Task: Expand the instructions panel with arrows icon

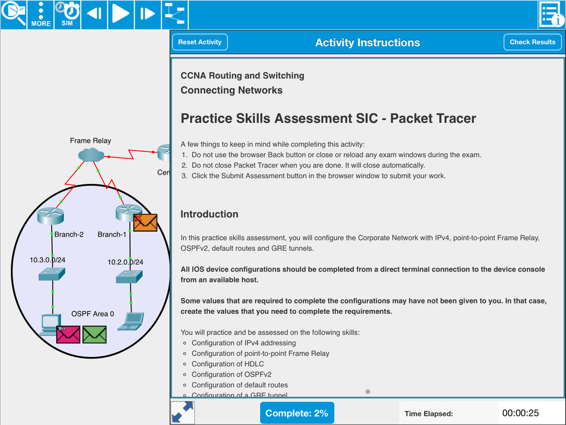Action: [x=183, y=412]
